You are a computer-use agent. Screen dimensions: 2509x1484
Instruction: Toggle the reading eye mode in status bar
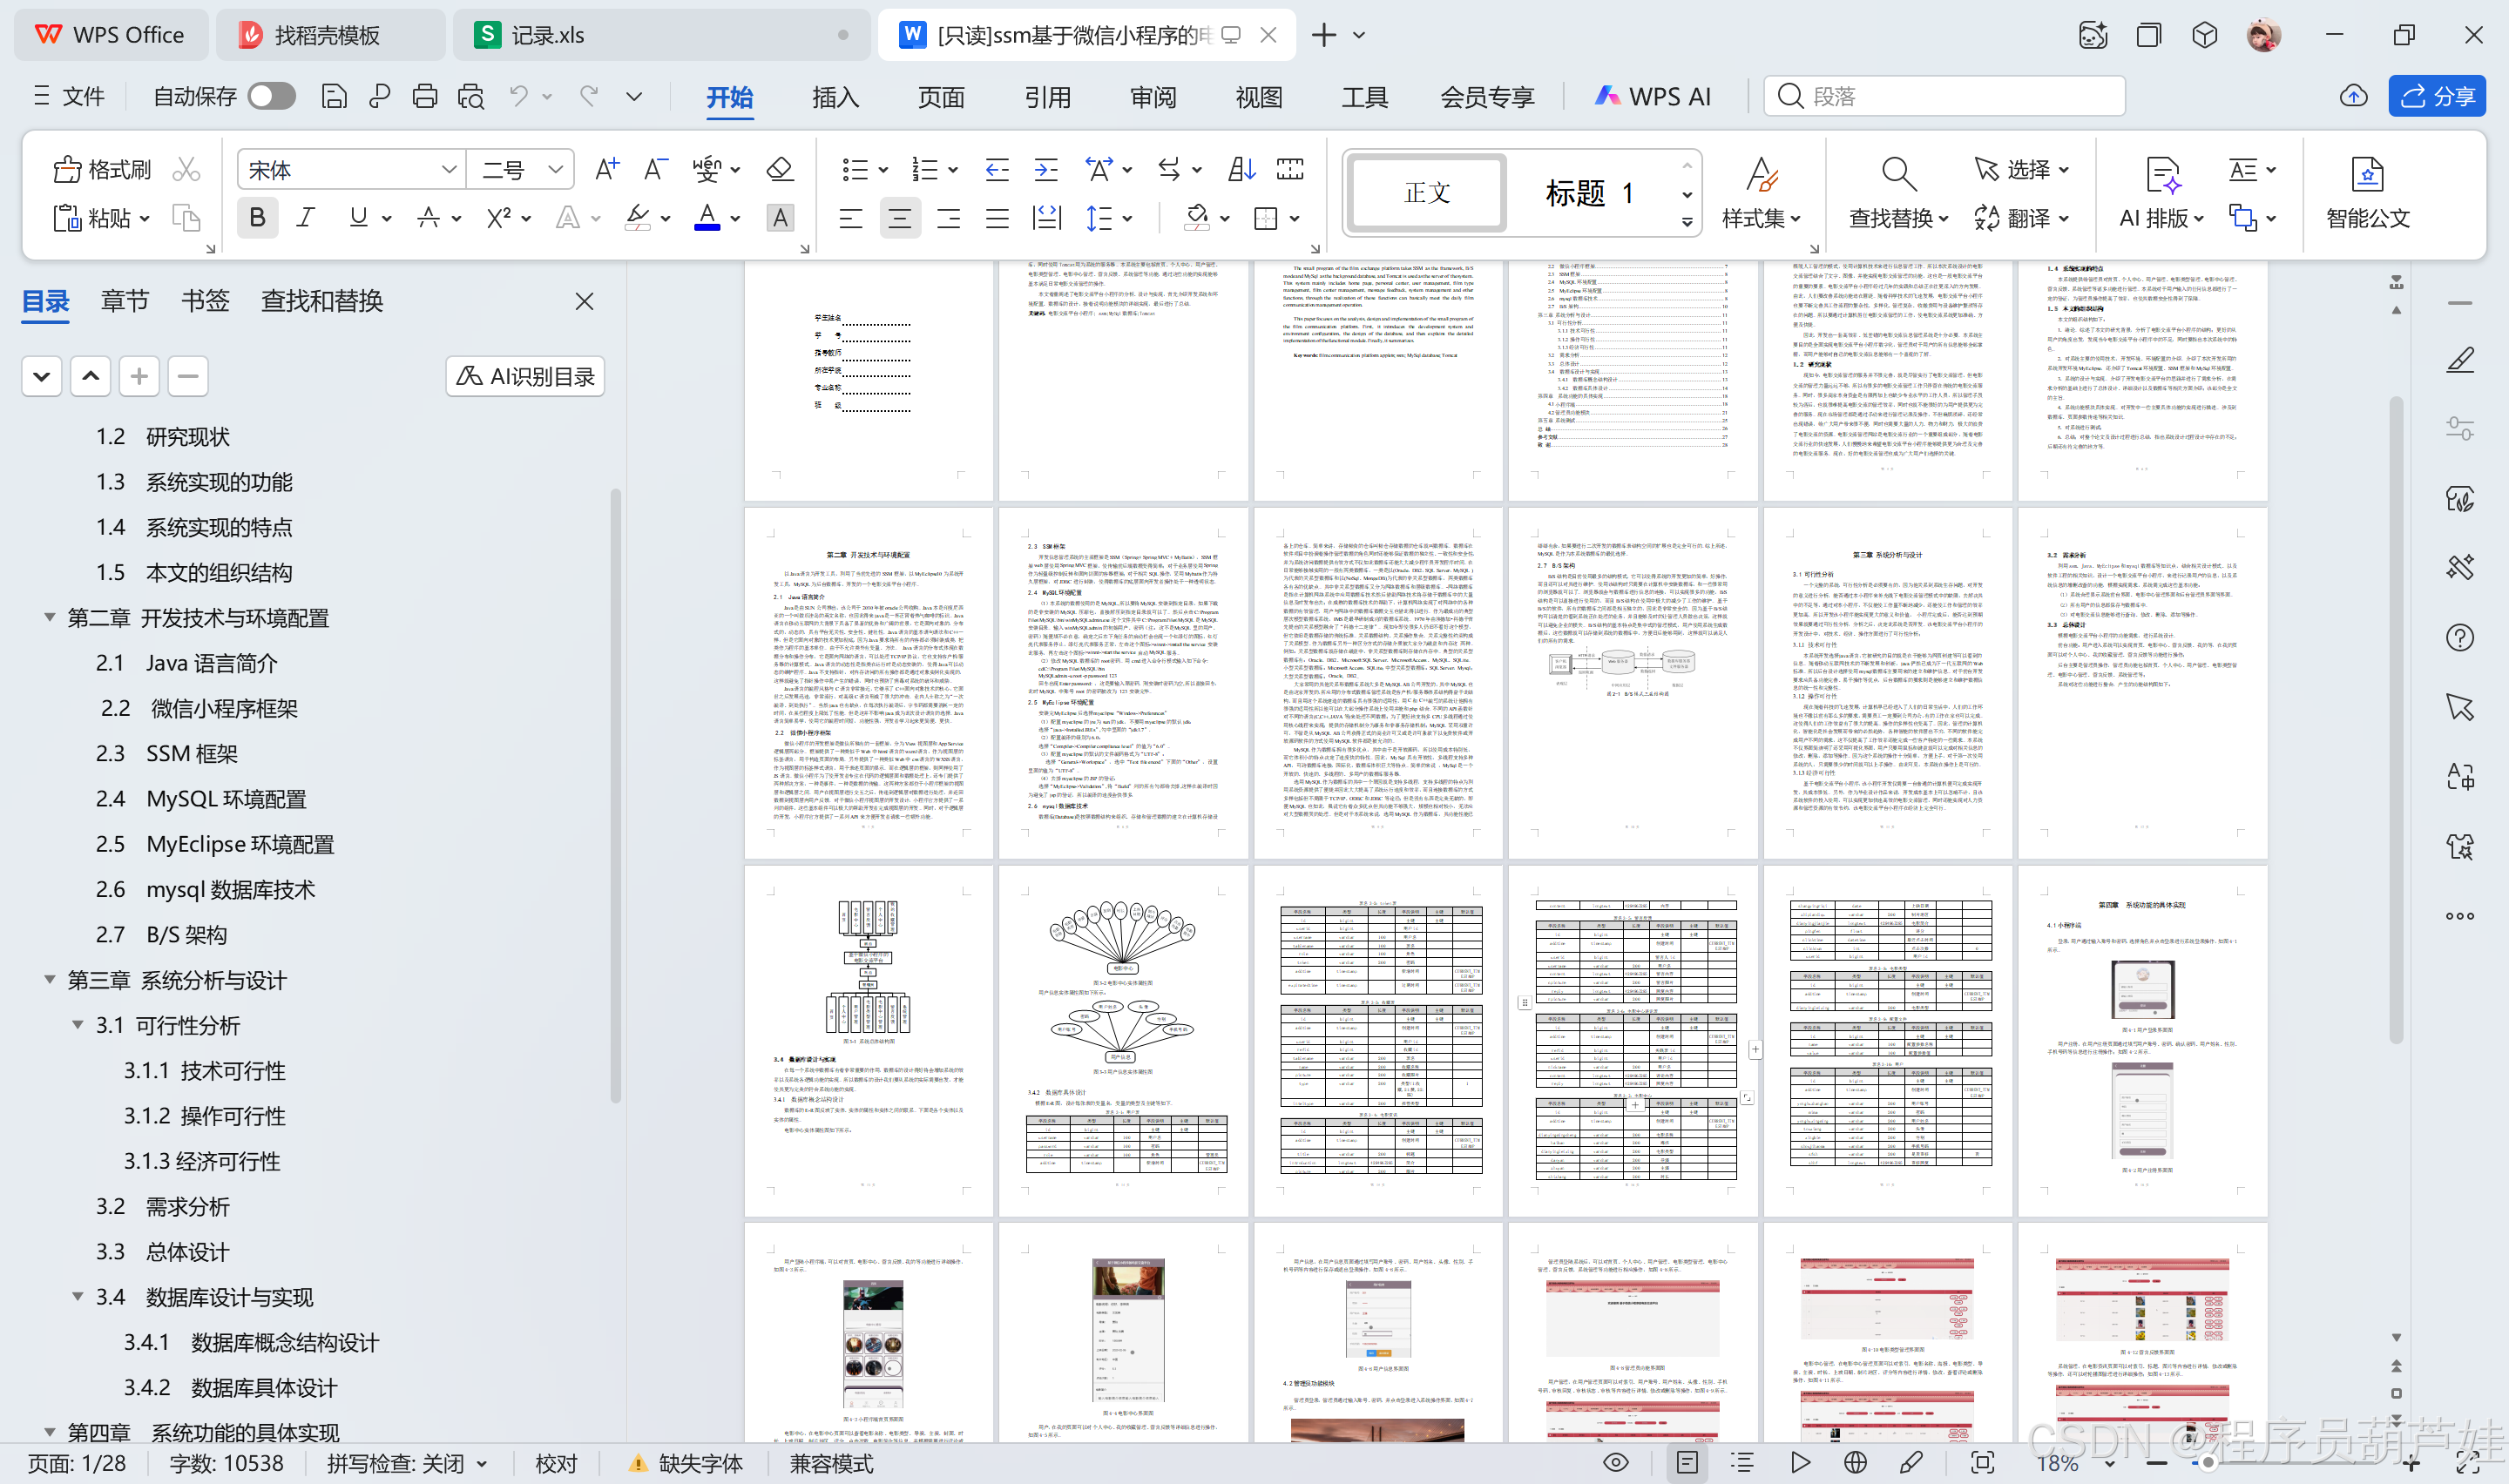(x=1615, y=1462)
